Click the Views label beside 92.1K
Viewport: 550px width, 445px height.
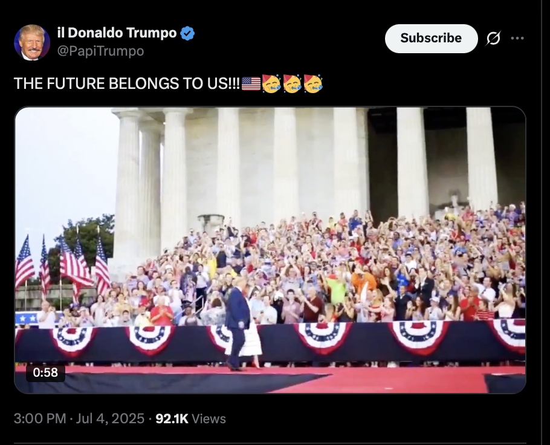point(209,418)
